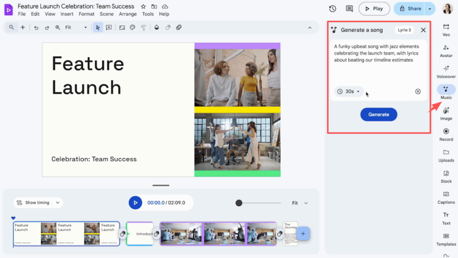Select the Introduction scene in the timeline
458x258 pixels.
pos(141,233)
